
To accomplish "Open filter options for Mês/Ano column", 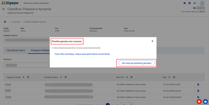I will (131, 77).
